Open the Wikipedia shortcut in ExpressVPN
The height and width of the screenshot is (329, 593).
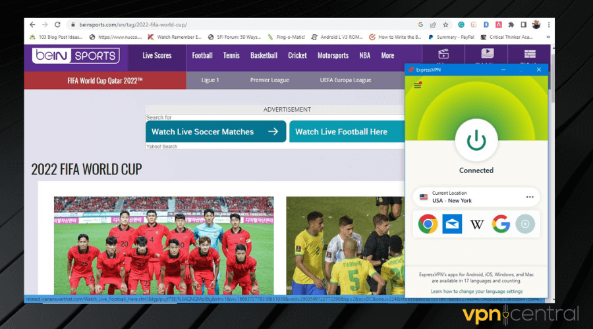click(x=476, y=224)
